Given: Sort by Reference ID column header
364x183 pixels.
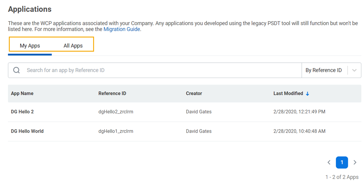Looking at the screenshot, I should [x=112, y=93].
